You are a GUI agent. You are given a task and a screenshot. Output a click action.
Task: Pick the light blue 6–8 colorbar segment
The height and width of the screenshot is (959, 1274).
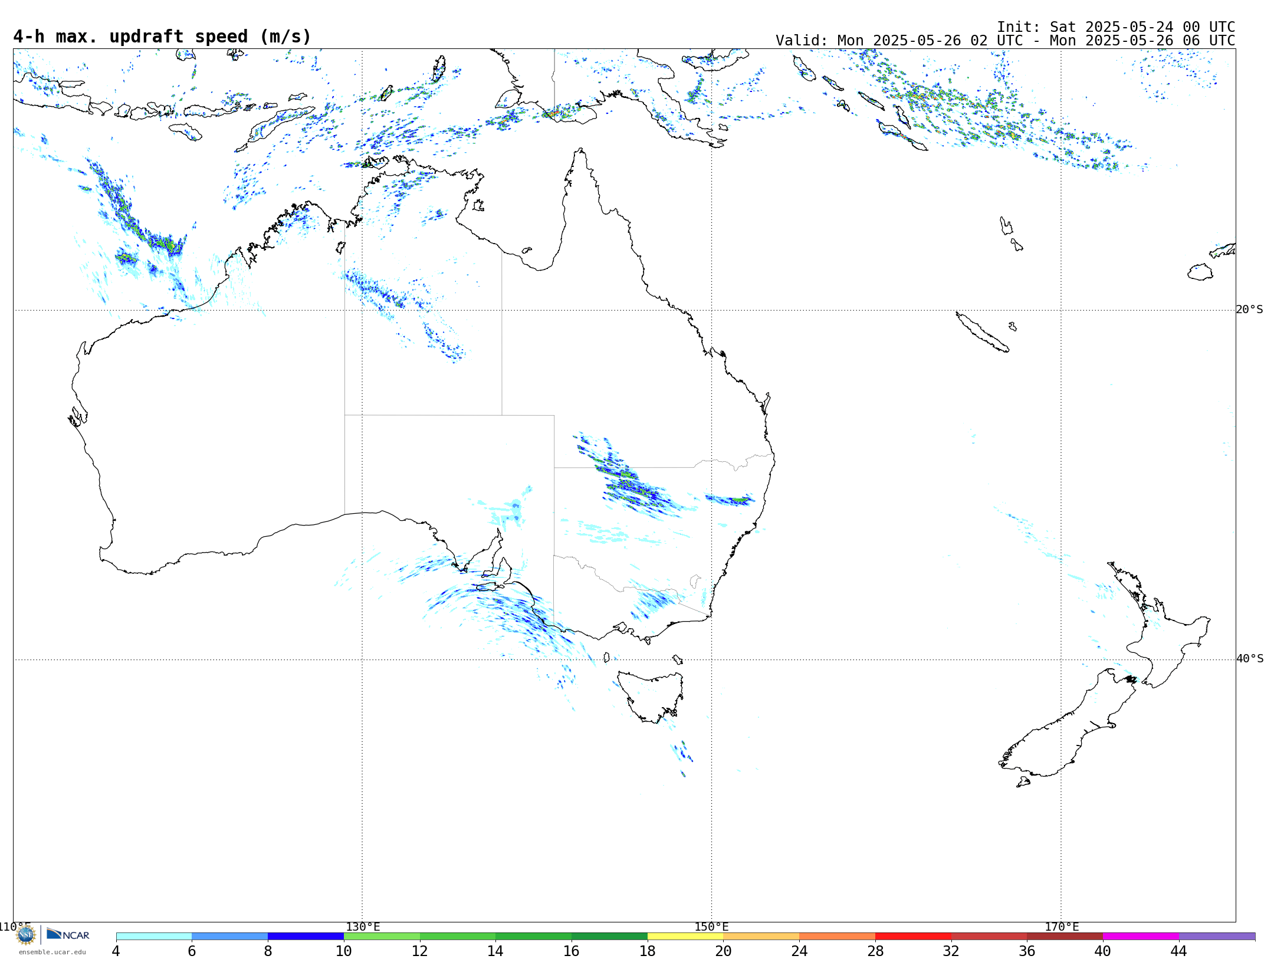[x=230, y=937]
